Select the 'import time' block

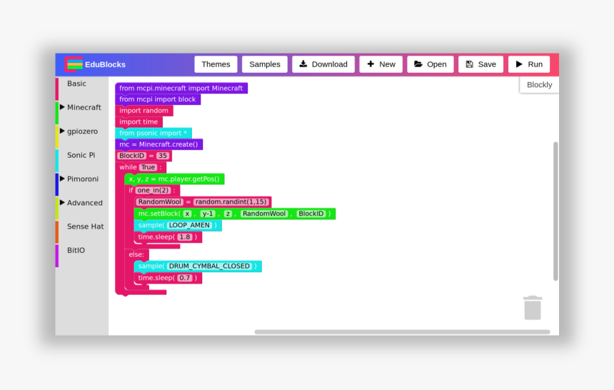139,122
